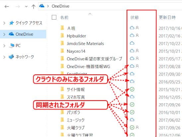Select OneDrive in the navigation pane
Screen dimensions: 182x137
point(24,34)
